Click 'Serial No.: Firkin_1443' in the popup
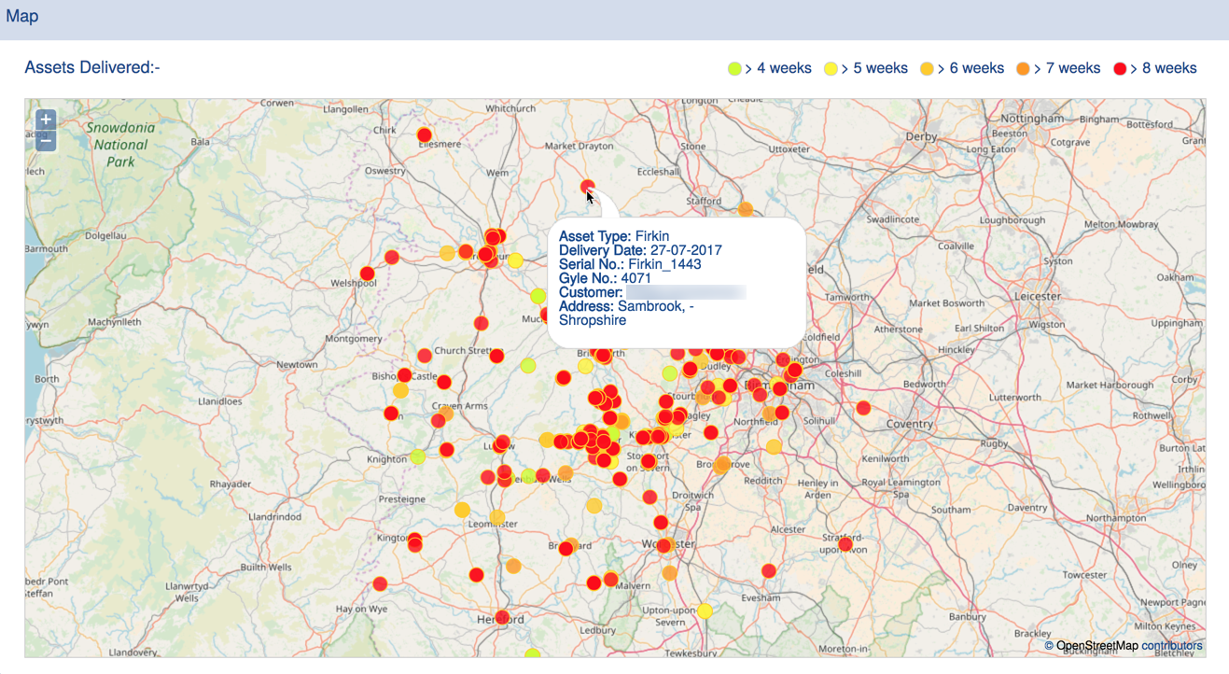 (630, 264)
